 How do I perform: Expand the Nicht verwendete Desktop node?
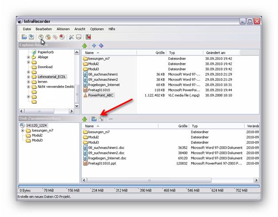(x=28, y=87)
